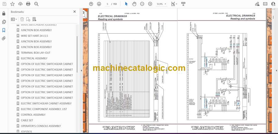The image size is (278, 134).
Task: Open the ELECTRICAL ASSEMBLY bookmark
Action: pyautogui.click(x=34, y=58)
